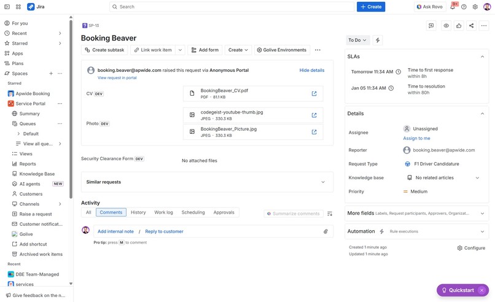Expand the Knowledge base related articles dropdown
495x302 pixels.
(477, 177)
